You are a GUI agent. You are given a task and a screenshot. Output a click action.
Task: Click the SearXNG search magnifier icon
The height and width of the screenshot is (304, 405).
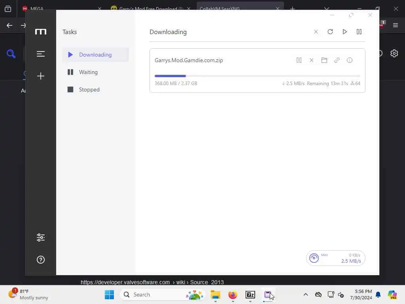coord(11,53)
